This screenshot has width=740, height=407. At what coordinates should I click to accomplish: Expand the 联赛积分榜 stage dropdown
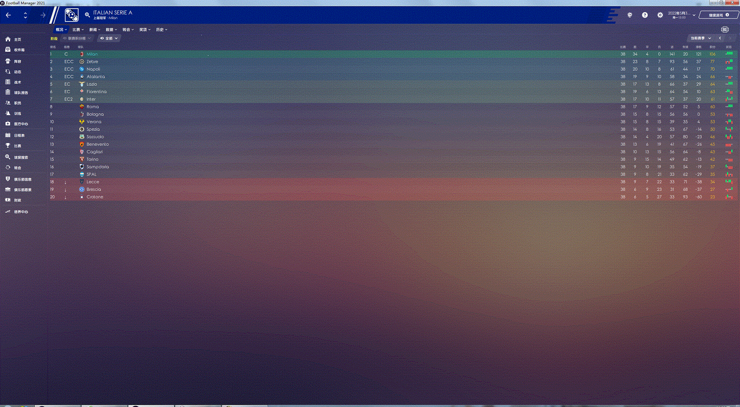77,38
